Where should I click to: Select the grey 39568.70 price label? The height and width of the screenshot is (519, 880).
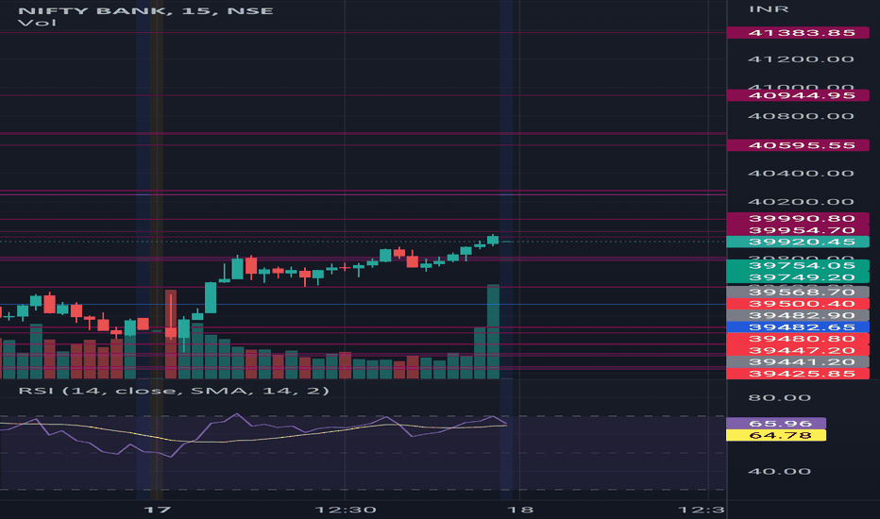coord(798,292)
